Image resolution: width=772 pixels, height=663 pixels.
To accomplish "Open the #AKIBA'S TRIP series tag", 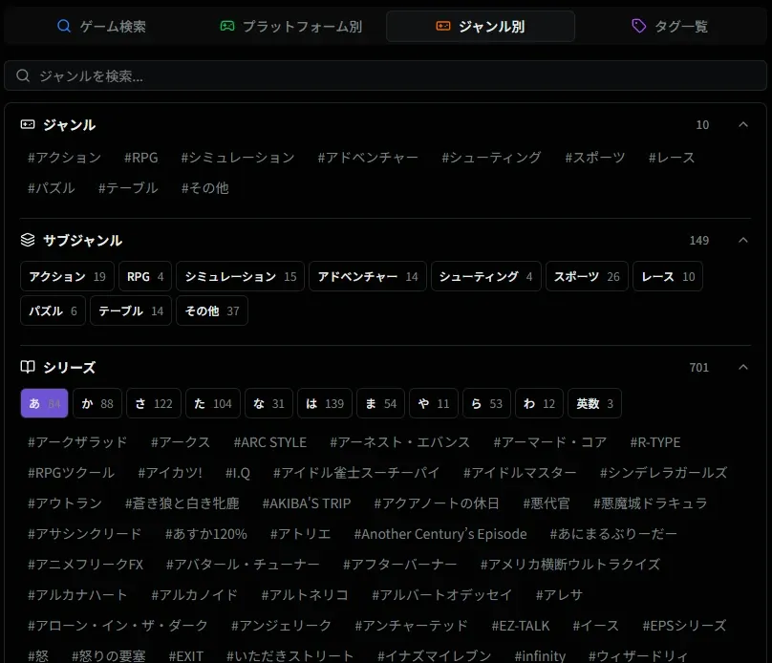I will pyautogui.click(x=307, y=503).
